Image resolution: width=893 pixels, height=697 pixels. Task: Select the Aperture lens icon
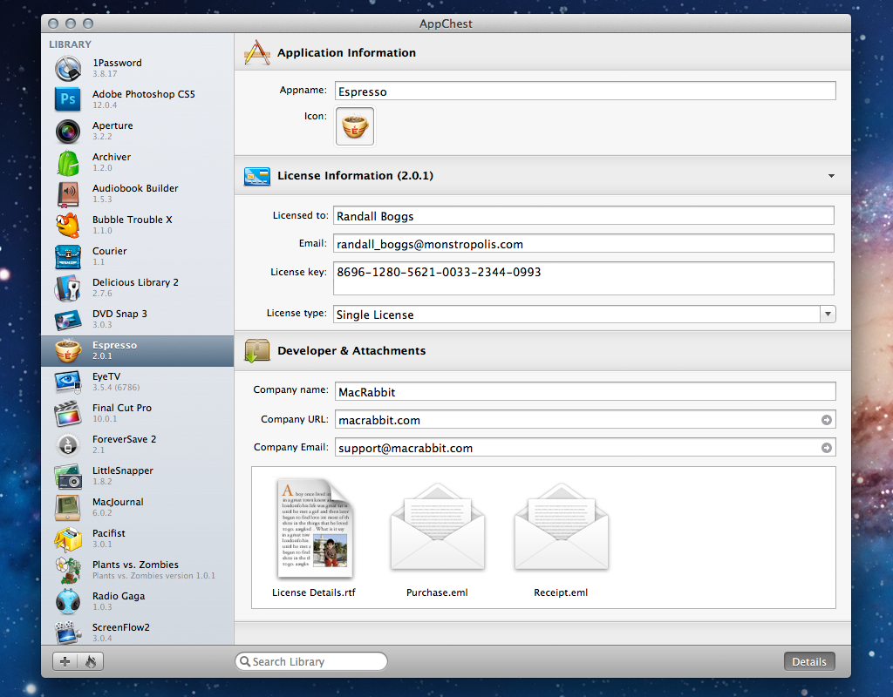click(x=68, y=131)
